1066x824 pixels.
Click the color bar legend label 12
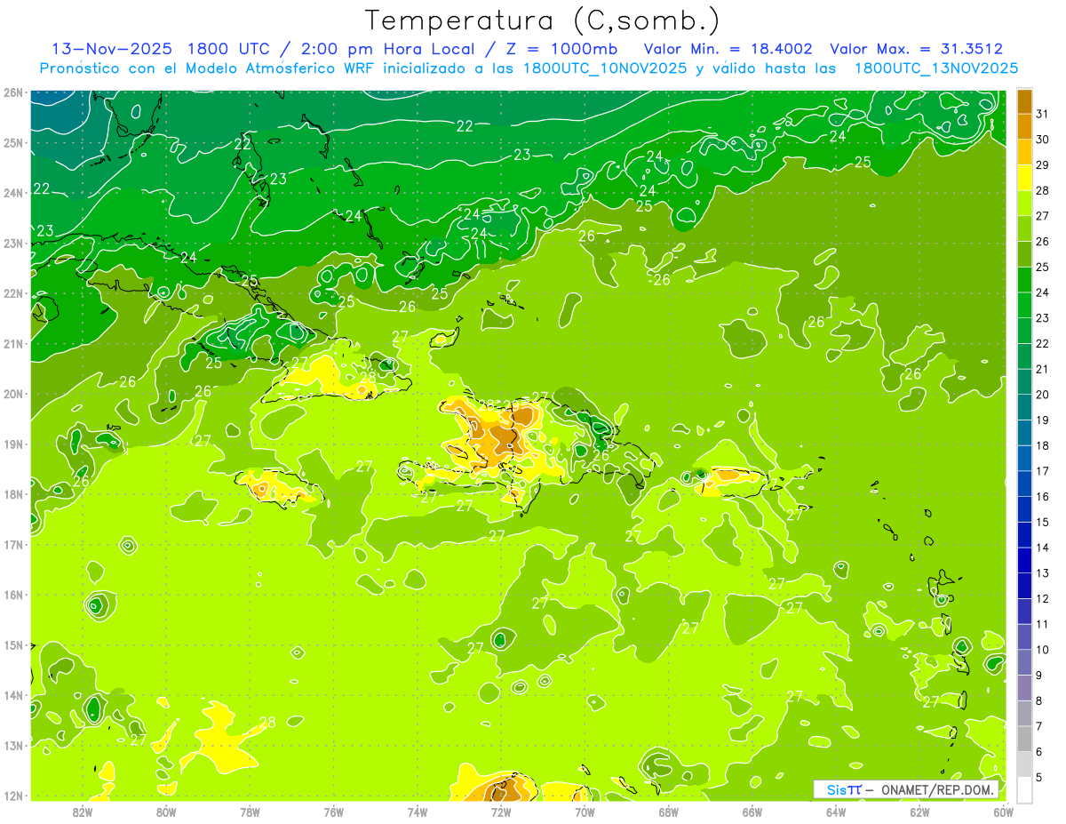pyautogui.click(x=1043, y=599)
